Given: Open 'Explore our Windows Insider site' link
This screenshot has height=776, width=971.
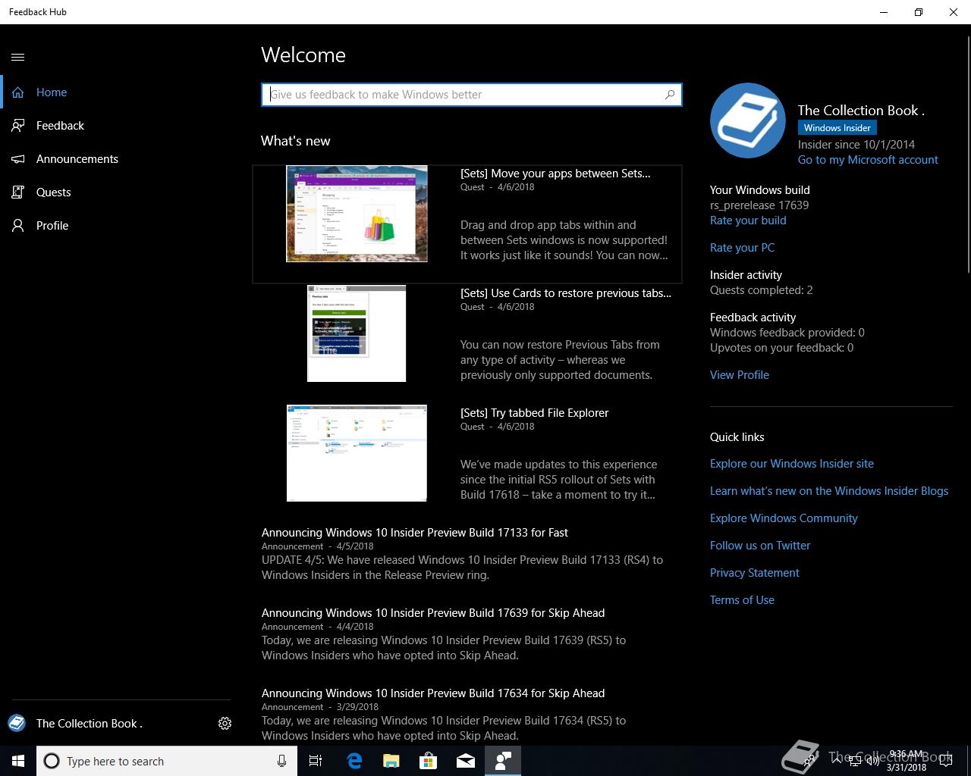Looking at the screenshot, I should tap(792, 464).
